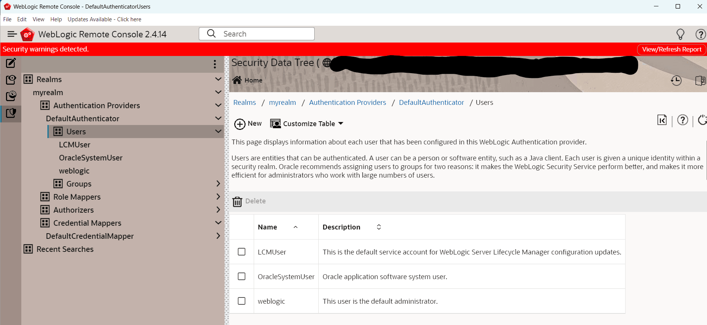Tick the weblogic row checkbox
707x325 pixels.
pyautogui.click(x=242, y=301)
